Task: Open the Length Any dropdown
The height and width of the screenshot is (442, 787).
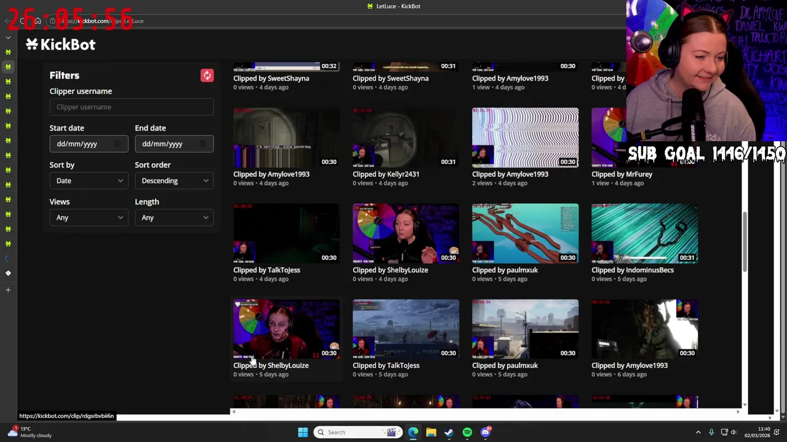Action: tap(174, 217)
